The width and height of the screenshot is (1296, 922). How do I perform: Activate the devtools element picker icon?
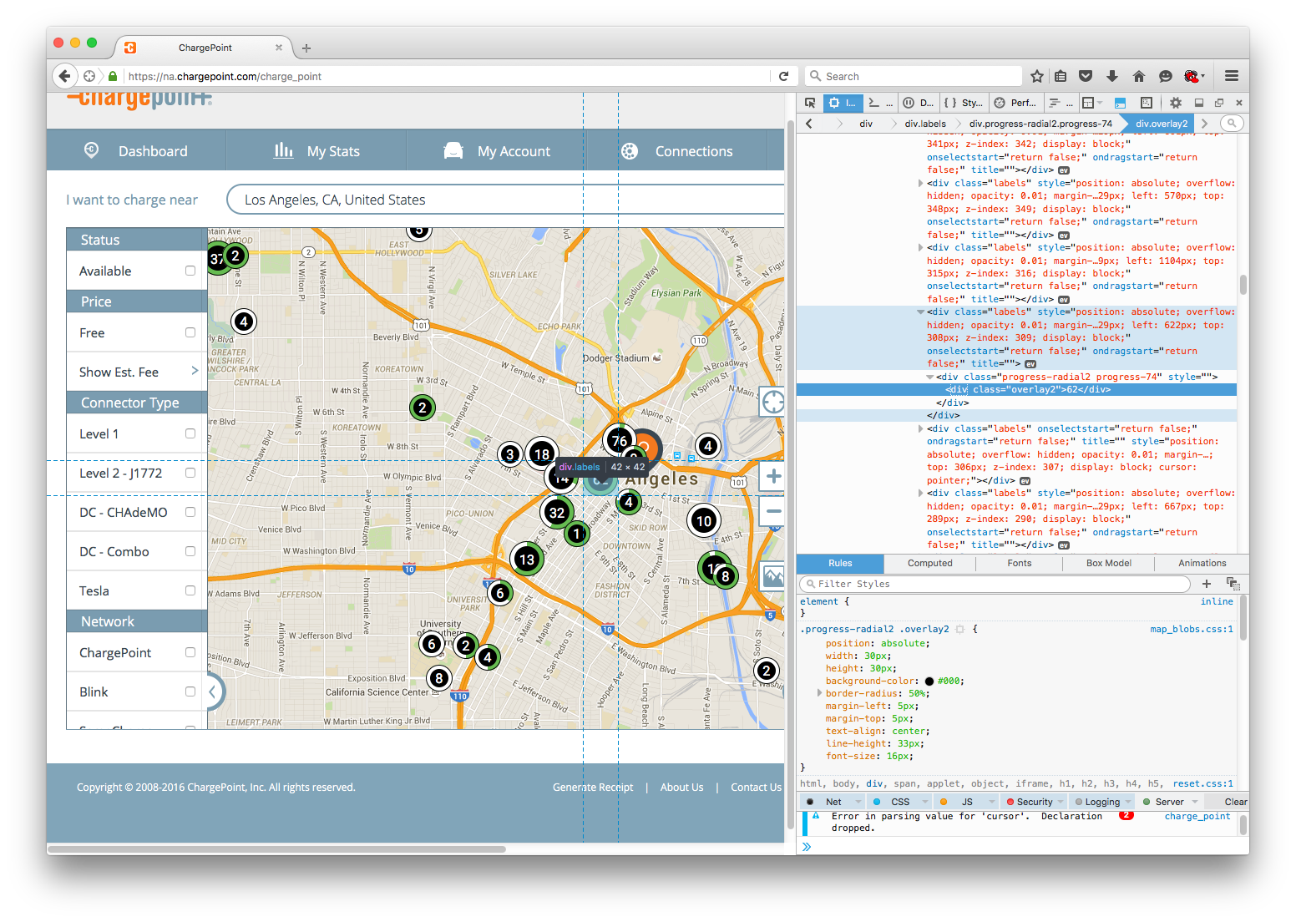(810, 103)
